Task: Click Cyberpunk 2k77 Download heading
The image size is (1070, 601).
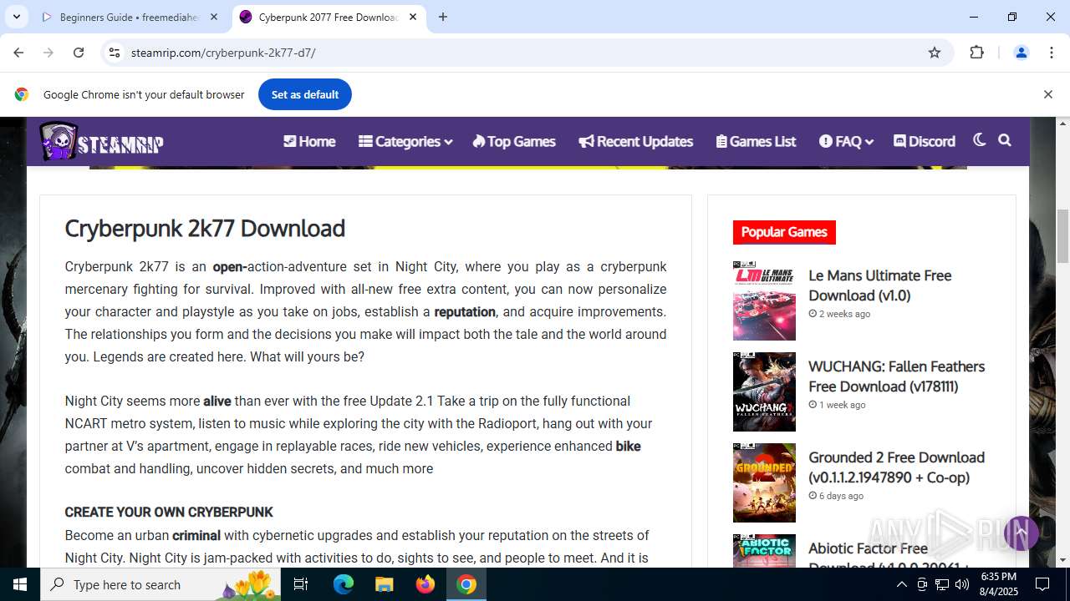Action: (205, 228)
